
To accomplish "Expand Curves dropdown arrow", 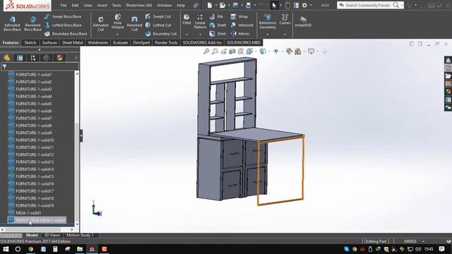I will tap(285, 35).
